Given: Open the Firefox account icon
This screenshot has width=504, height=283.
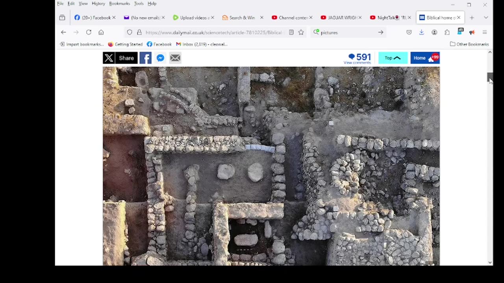Looking at the screenshot, I should (434, 32).
